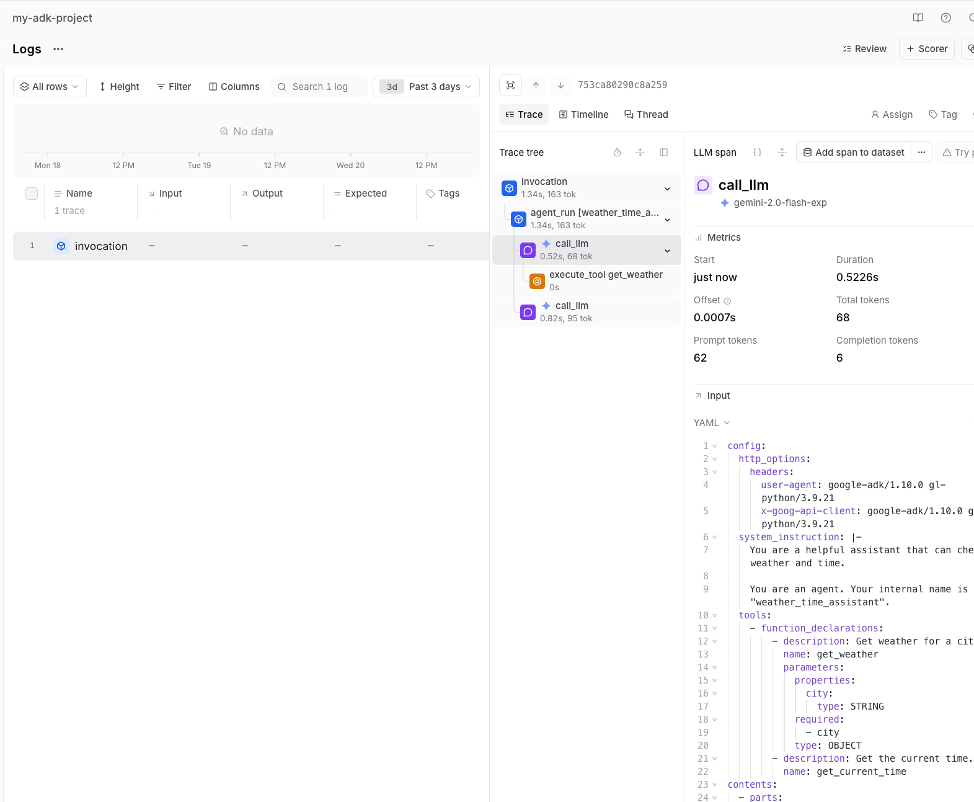Click trace tree collapse-all icon
The width and height of the screenshot is (974, 802).
tap(640, 153)
